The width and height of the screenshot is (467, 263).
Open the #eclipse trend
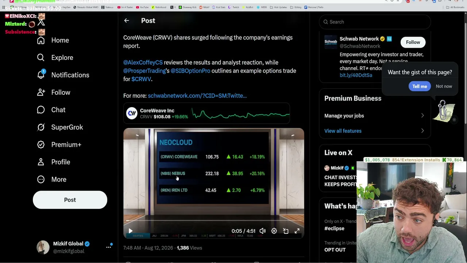point(334,228)
